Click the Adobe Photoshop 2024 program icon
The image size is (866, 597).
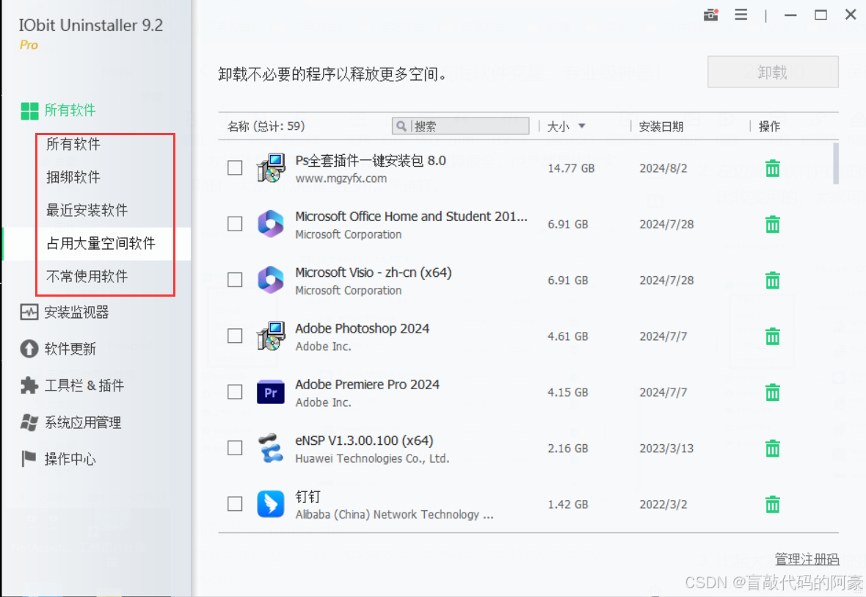[271, 336]
